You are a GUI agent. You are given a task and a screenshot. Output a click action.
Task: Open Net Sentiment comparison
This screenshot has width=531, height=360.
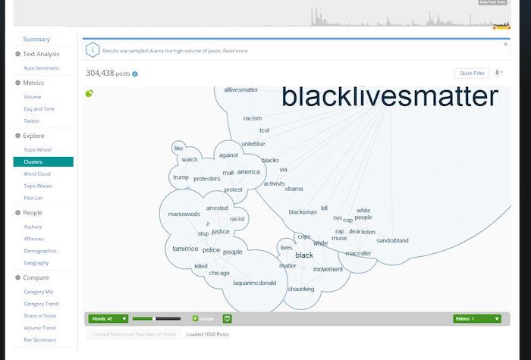40,340
